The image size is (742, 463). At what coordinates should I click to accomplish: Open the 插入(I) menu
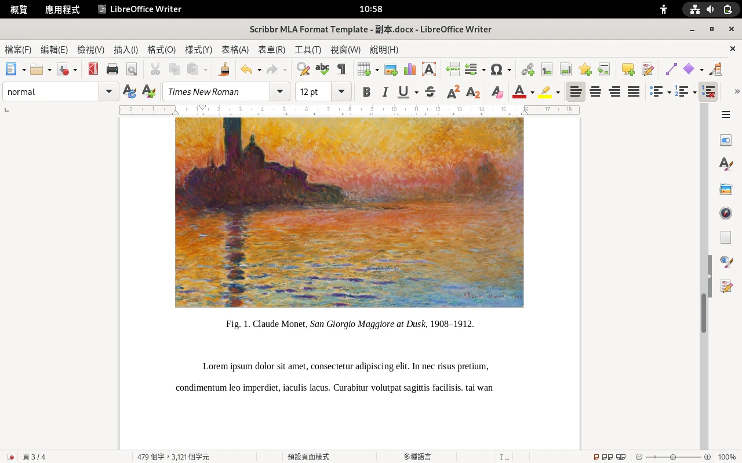click(126, 50)
